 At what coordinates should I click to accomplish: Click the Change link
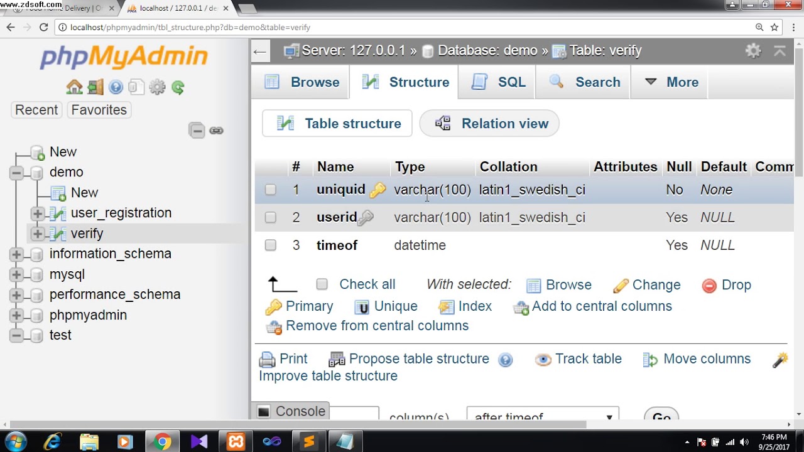647,285
